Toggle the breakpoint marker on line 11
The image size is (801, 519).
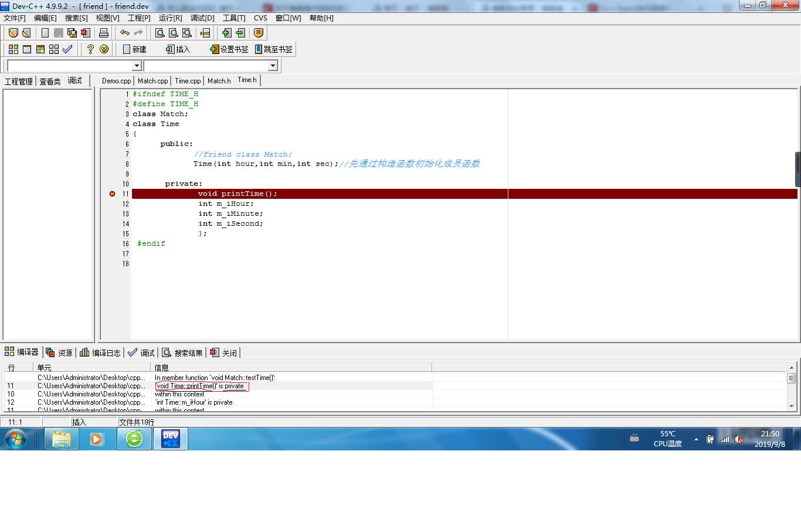(112, 194)
